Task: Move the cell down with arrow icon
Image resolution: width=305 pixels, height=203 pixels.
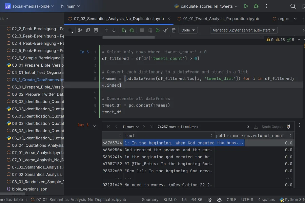Action: (114, 30)
